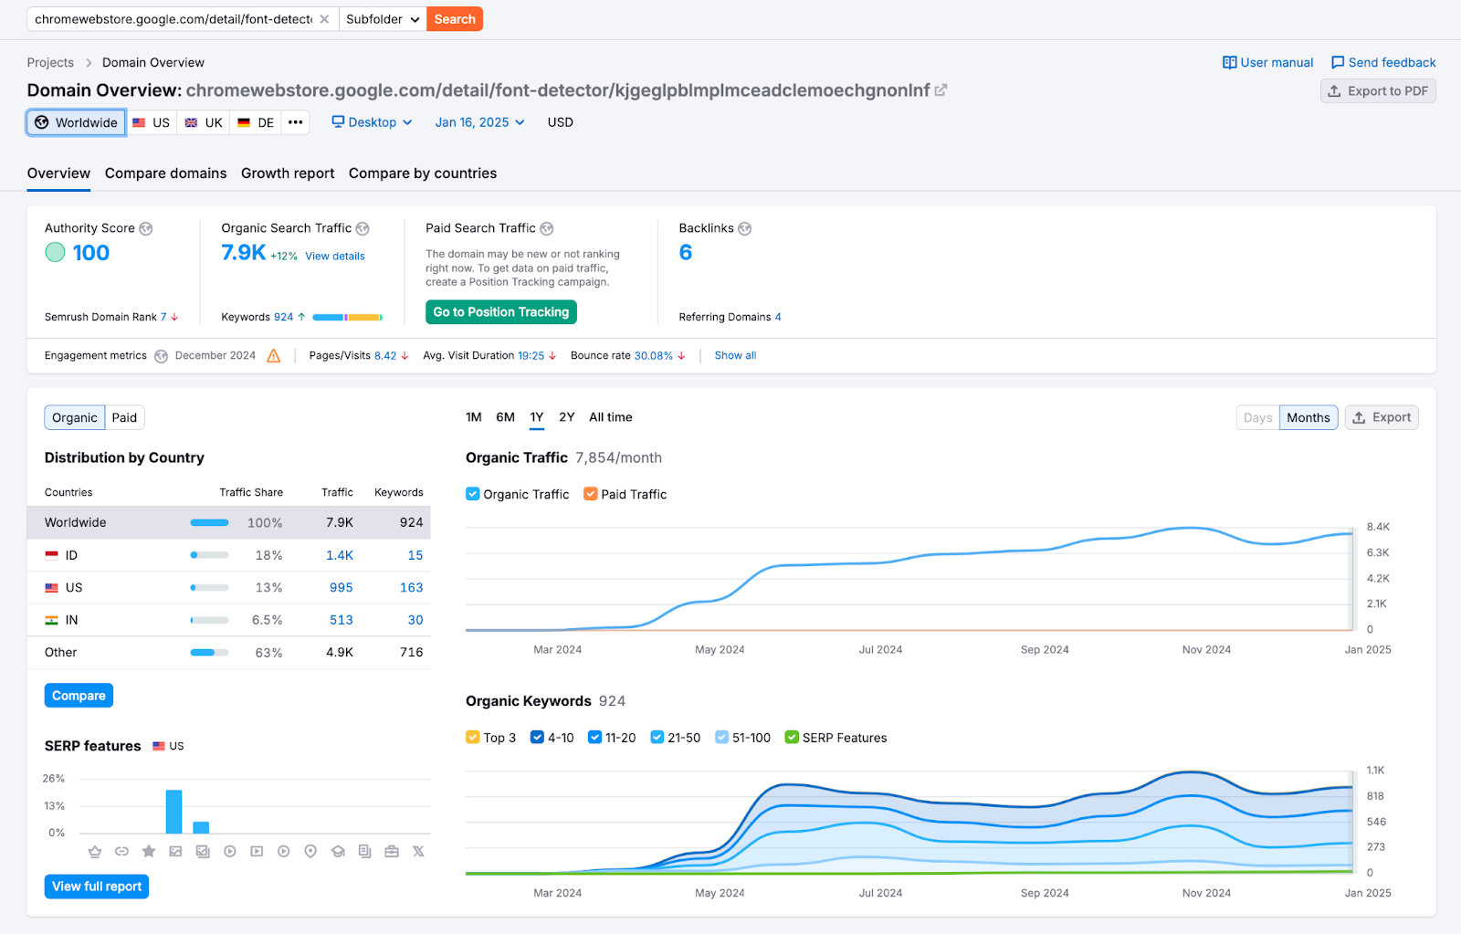
Task: Click the User manual book icon
Action: [x=1229, y=63]
